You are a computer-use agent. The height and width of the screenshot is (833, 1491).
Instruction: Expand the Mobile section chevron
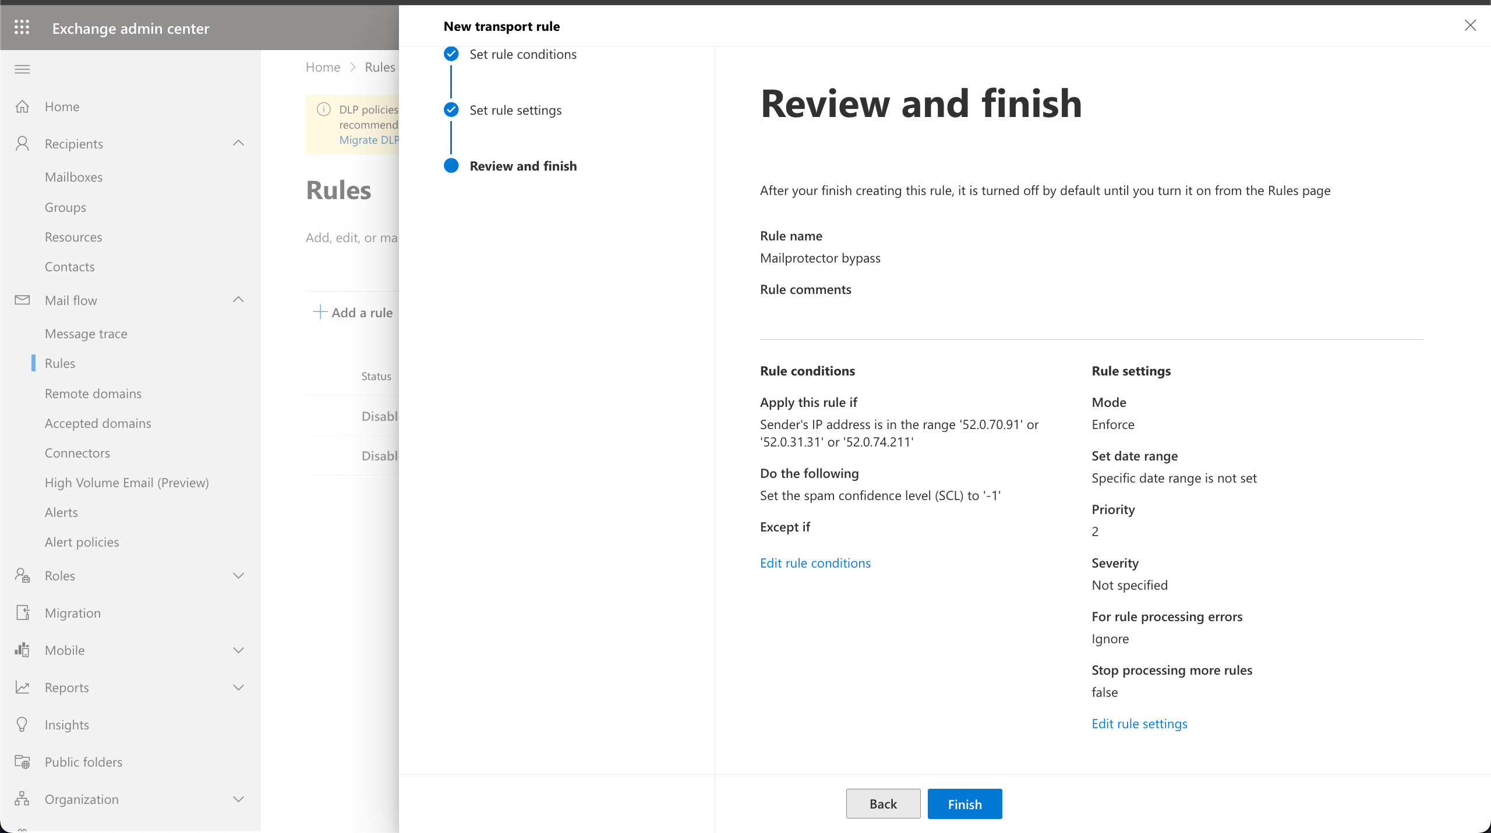(238, 650)
